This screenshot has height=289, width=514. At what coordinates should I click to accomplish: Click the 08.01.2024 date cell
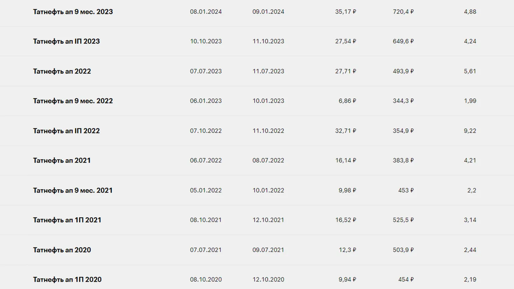click(206, 12)
